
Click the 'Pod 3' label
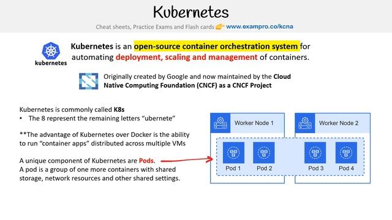click(316, 169)
